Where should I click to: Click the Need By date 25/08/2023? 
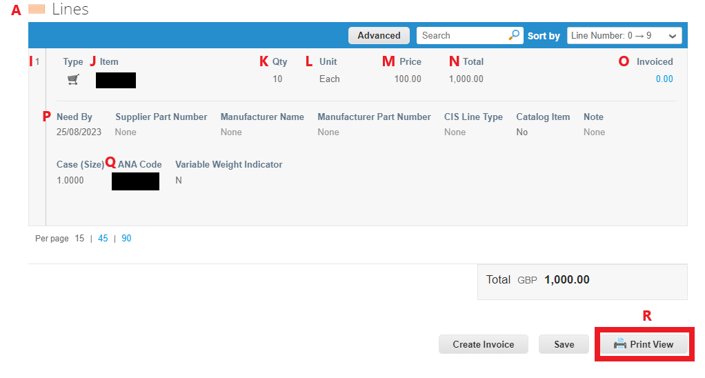[79, 132]
